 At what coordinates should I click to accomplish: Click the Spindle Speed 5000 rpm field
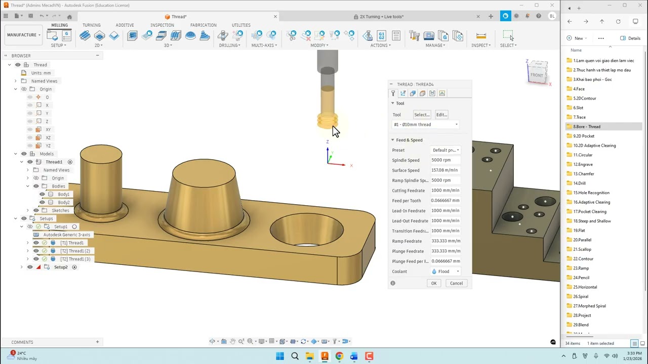coord(445,160)
